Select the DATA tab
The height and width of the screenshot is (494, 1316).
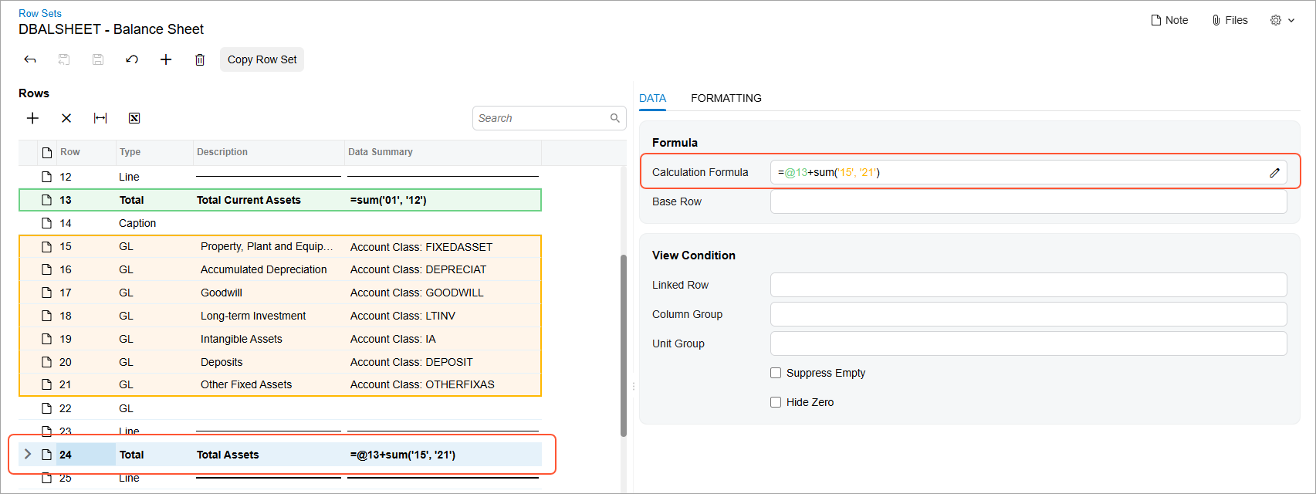pos(652,98)
